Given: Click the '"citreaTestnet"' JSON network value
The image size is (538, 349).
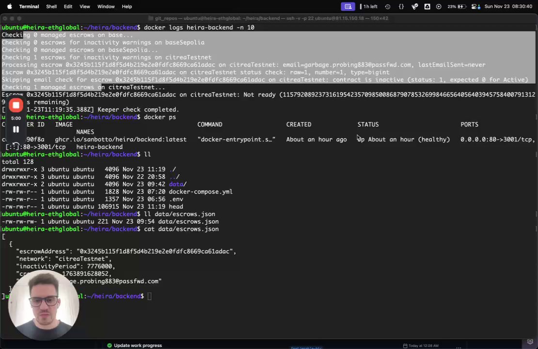Looking at the screenshot, I should point(81,259).
